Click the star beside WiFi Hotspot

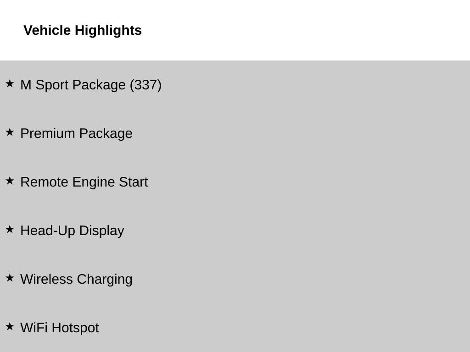[10, 326]
